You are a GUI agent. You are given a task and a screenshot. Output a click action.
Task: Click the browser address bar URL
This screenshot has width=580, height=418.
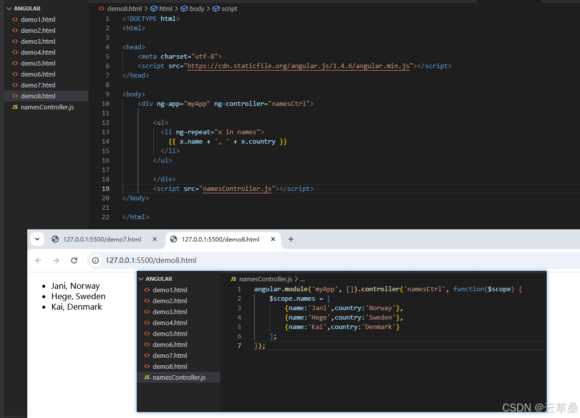coord(151,260)
